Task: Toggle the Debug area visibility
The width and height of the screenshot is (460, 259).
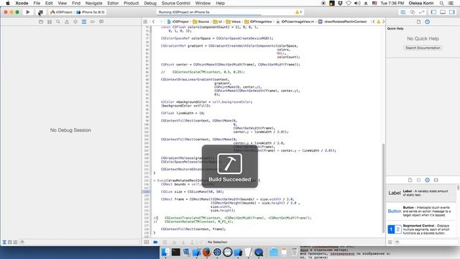Action: (x=443, y=12)
